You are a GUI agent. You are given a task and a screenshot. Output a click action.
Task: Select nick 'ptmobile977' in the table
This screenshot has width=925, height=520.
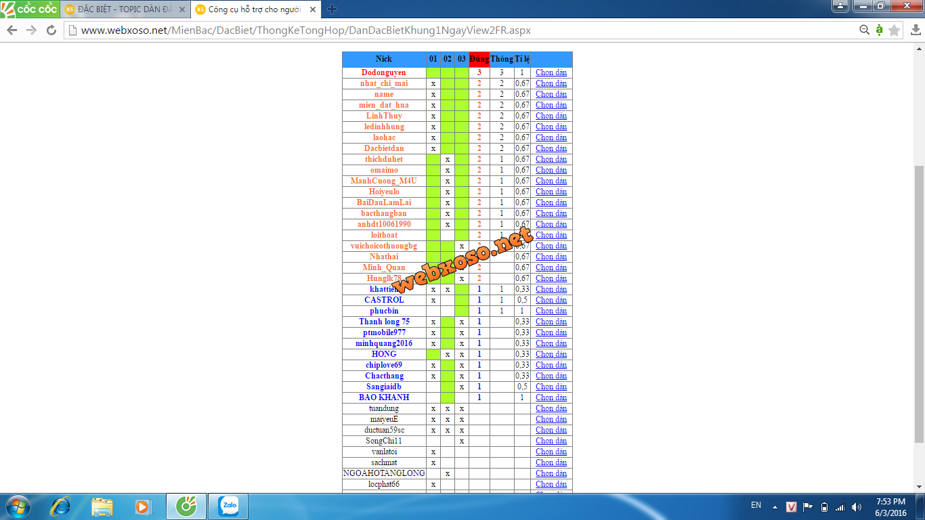(384, 332)
